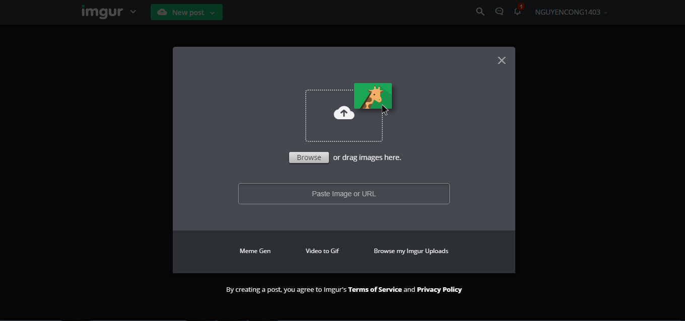This screenshot has height=321, width=685.
Task: Click the 'or drag images here.' text
Action: [x=367, y=157]
